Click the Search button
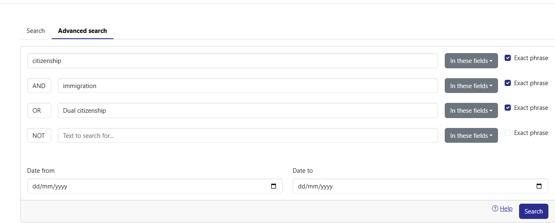 [534, 211]
